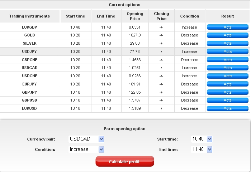Click Acts button for EURJPY row

tap(228, 84)
